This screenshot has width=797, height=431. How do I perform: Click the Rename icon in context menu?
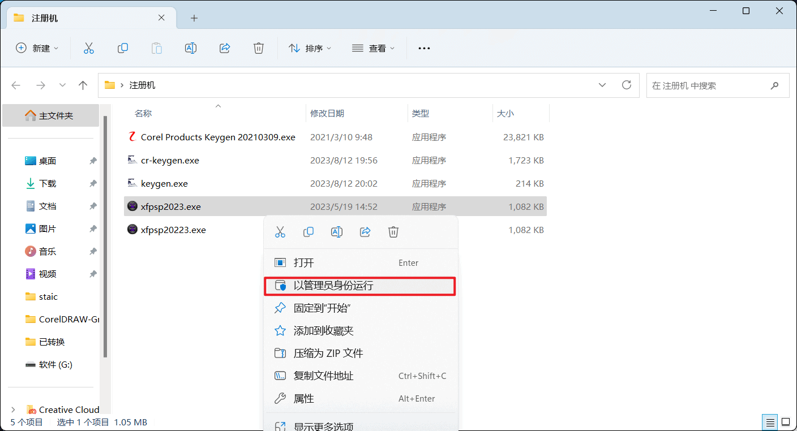point(337,232)
